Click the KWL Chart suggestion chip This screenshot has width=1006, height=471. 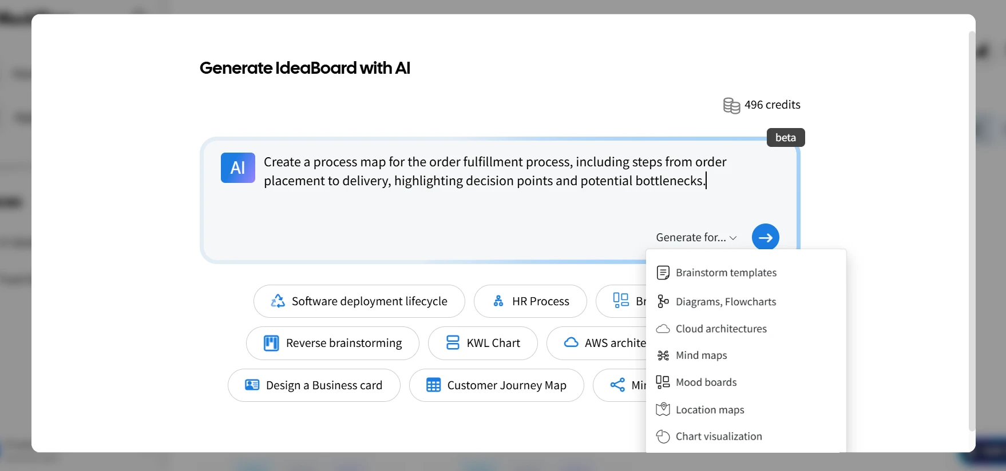coord(482,343)
